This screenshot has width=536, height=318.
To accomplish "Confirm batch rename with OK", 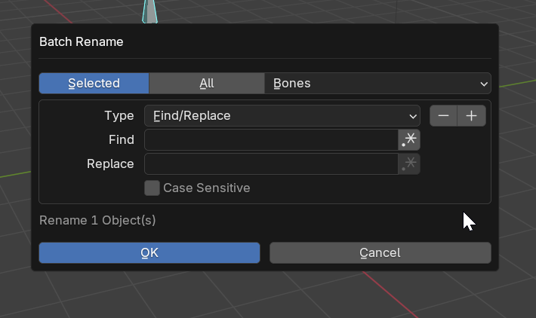I will pyautogui.click(x=149, y=253).
